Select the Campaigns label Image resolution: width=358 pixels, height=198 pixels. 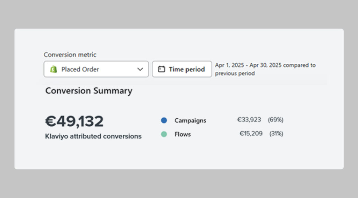click(190, 120)
